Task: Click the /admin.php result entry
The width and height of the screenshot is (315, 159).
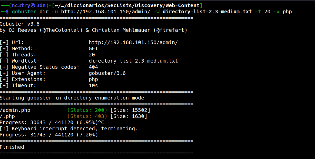Action: point(15,110)
